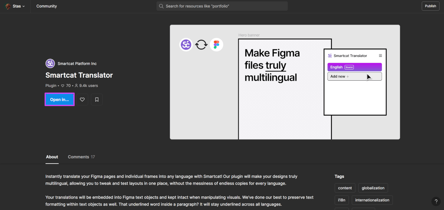
Task: Click the Tags heading
Action: 339,176
